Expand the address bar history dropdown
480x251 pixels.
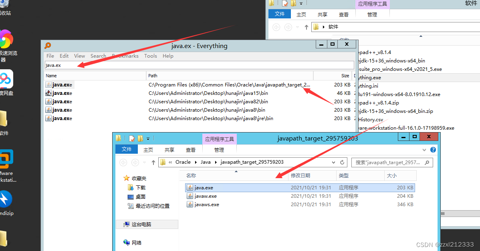tap(333, 163)
